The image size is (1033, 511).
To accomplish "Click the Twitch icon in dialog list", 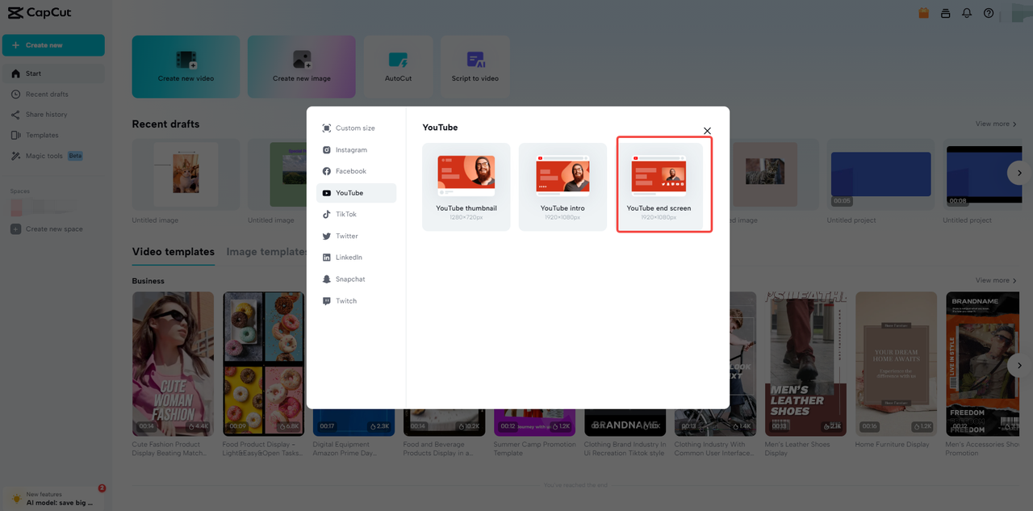I will (327, 301).
